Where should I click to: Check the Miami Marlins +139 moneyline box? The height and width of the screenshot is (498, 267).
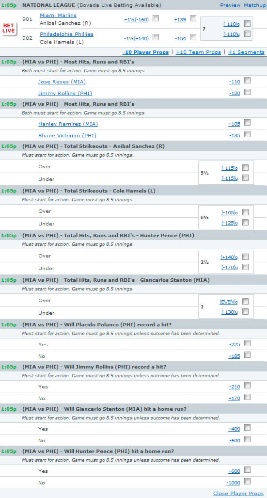point(193,18)
